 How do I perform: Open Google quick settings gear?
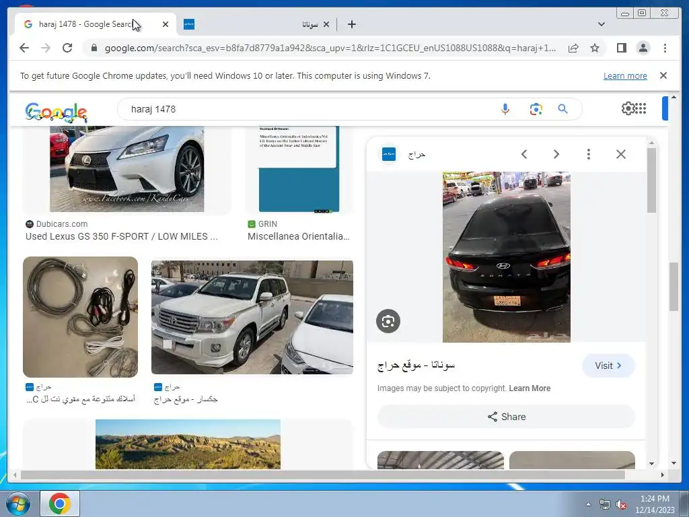[x=628, y=108]
